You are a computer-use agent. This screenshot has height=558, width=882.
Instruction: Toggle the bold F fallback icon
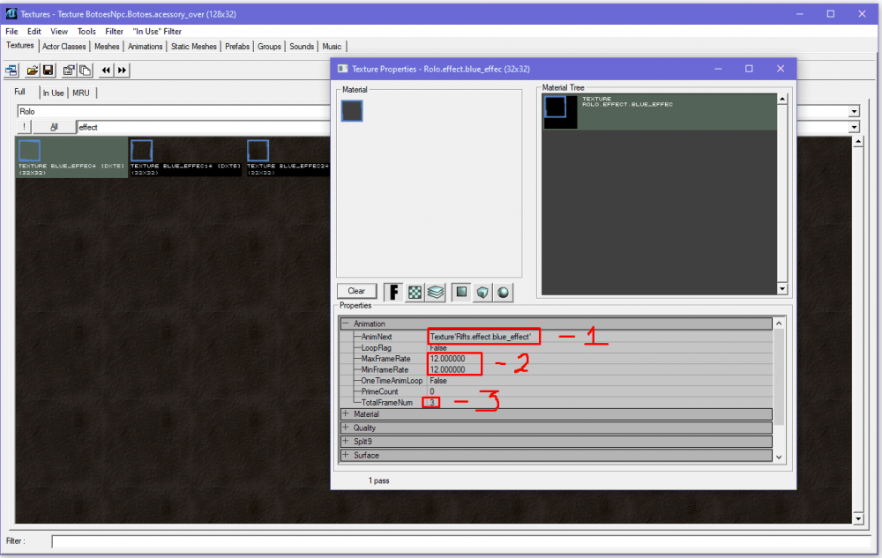pos(393,292)
